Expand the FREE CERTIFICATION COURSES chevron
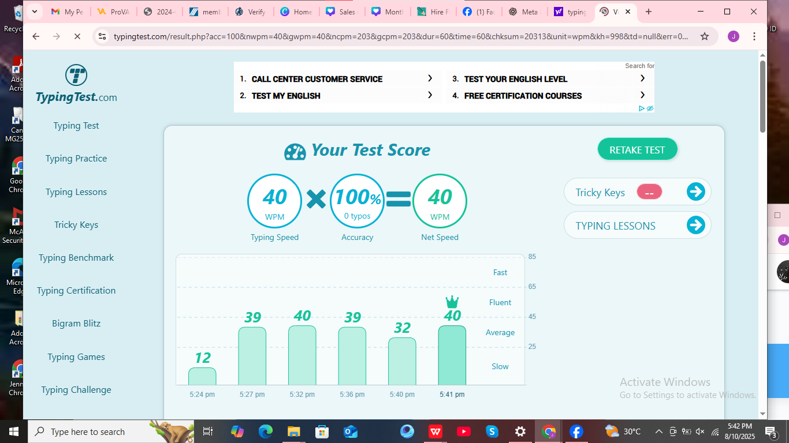This screenshot has width=789, height=443. pos(642,95)
